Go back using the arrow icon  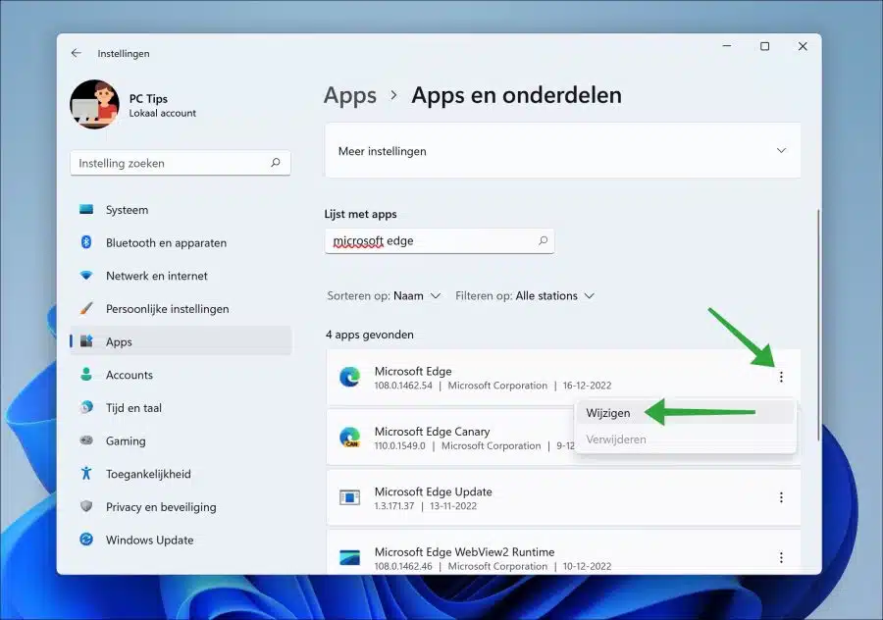pos(76,53)
